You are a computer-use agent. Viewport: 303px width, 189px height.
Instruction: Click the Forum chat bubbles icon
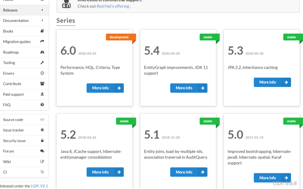42,151
